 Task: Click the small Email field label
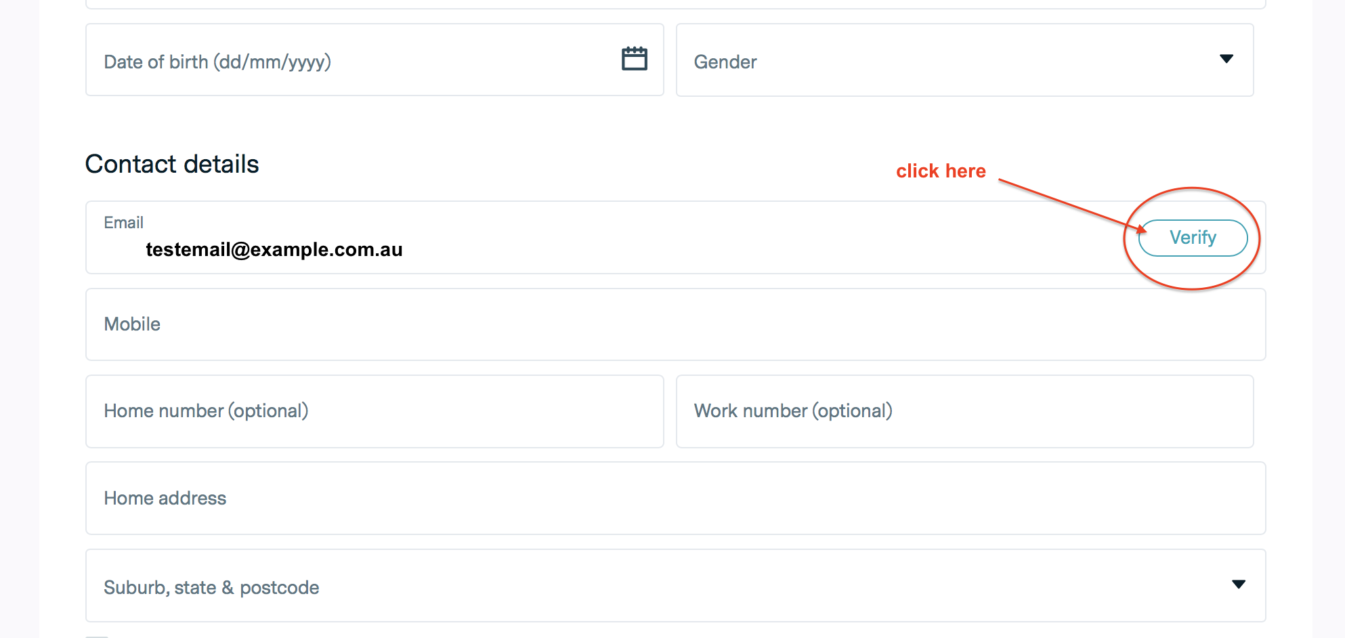point(123,223)
